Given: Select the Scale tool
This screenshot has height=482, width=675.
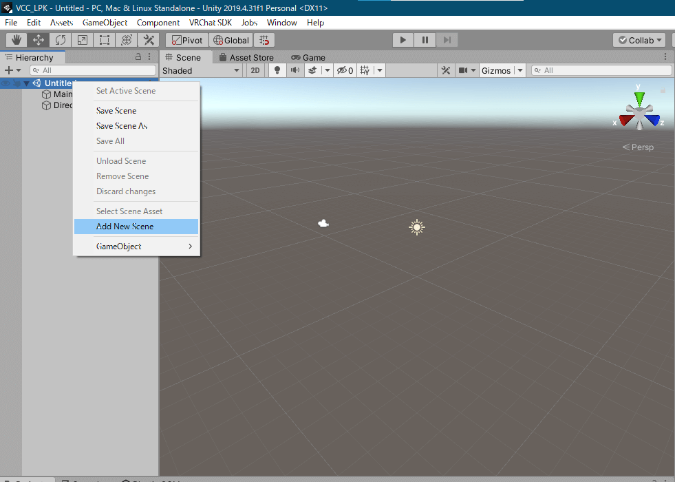Looking at the screenshot, I should pyautogui.click(x=82, y=40).
